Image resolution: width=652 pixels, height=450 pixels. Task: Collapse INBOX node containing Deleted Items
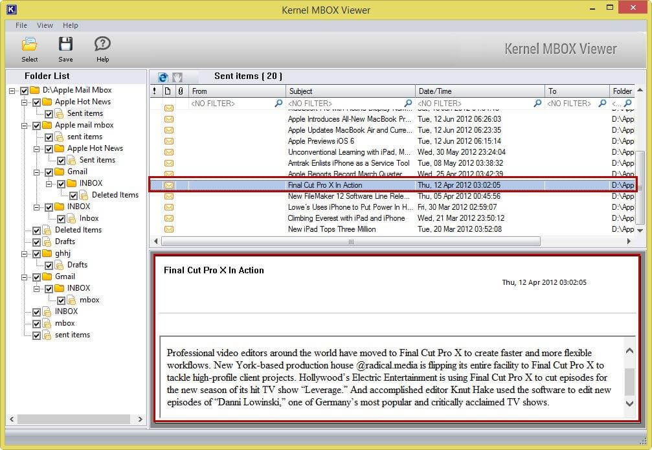[x=49, y=184]
